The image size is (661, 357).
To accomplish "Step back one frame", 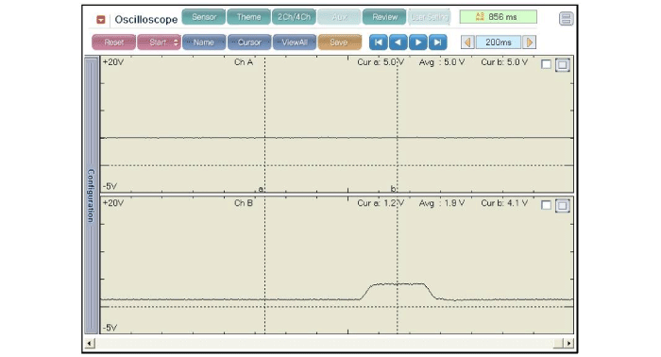I will 398,42.
